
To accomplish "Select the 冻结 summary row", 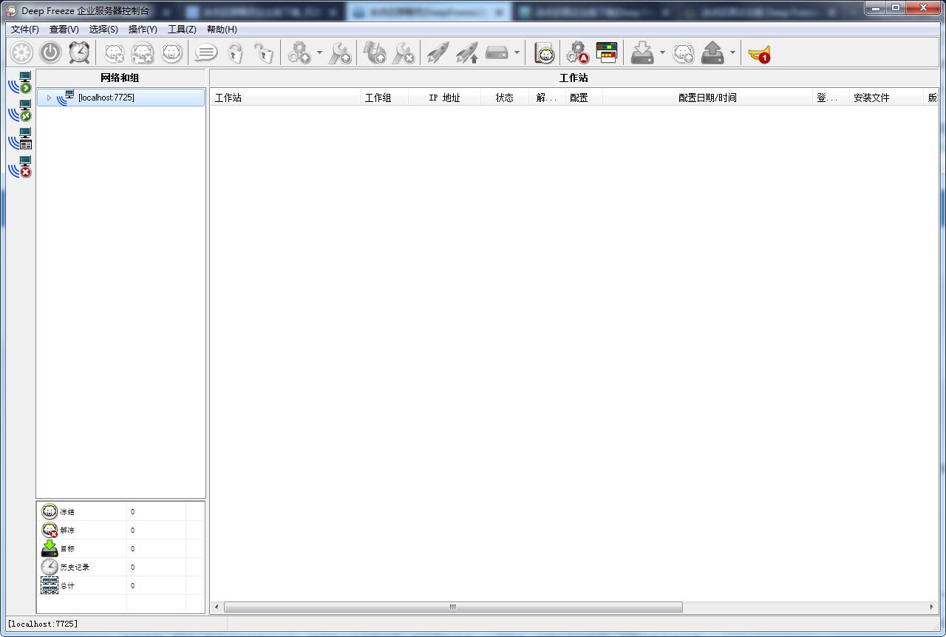I will click(120, 511).
